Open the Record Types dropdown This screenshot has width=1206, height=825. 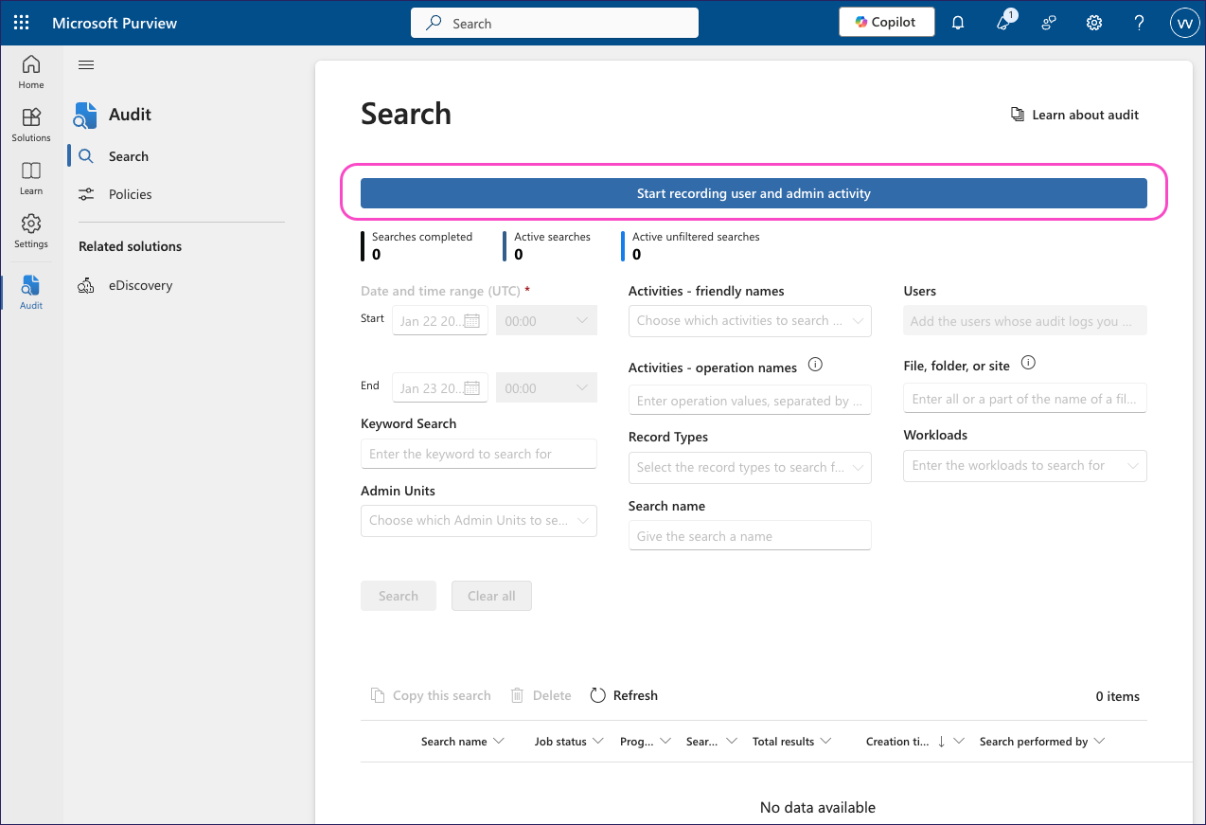point(749,467)
